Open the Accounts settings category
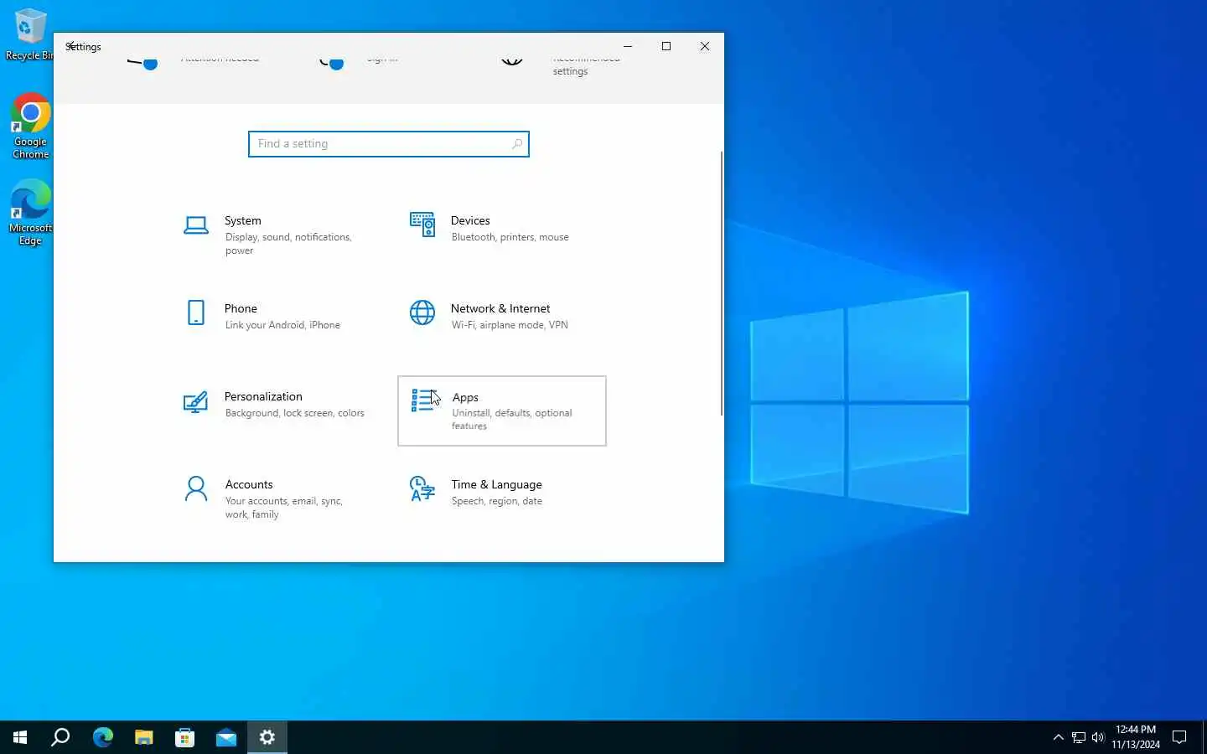 pos(277,498)
